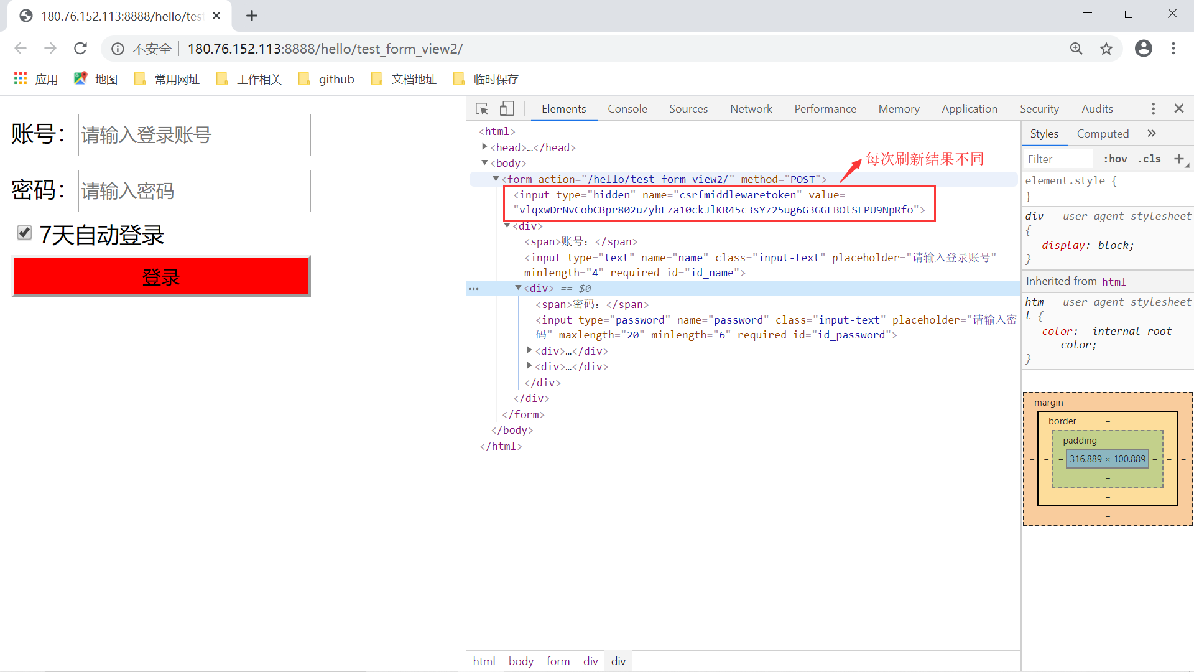Focus the 请输入密码 password field

tap(194, 191)
